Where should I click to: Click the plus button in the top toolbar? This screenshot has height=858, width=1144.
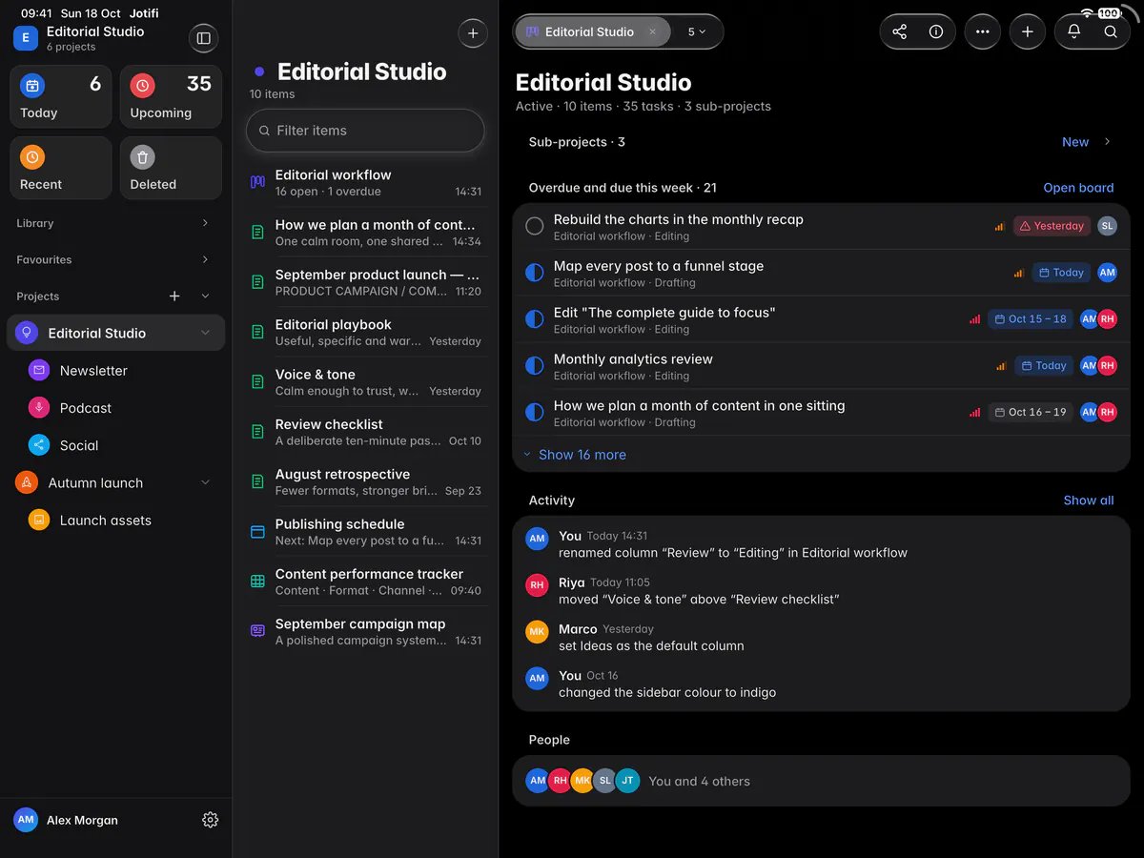[1027, 31]
